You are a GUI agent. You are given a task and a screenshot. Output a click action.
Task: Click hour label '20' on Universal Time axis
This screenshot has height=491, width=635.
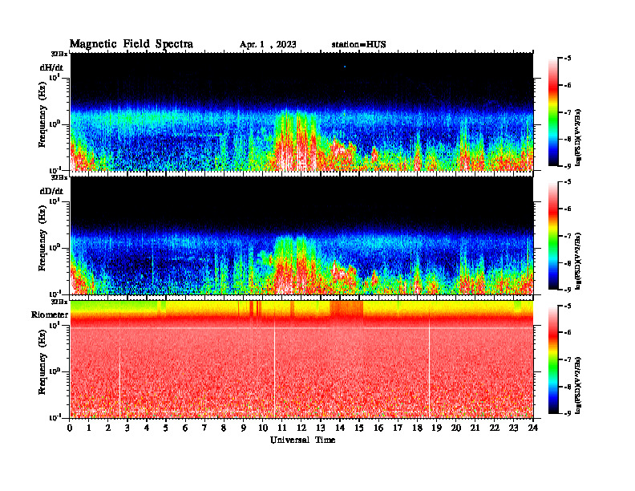455,428
